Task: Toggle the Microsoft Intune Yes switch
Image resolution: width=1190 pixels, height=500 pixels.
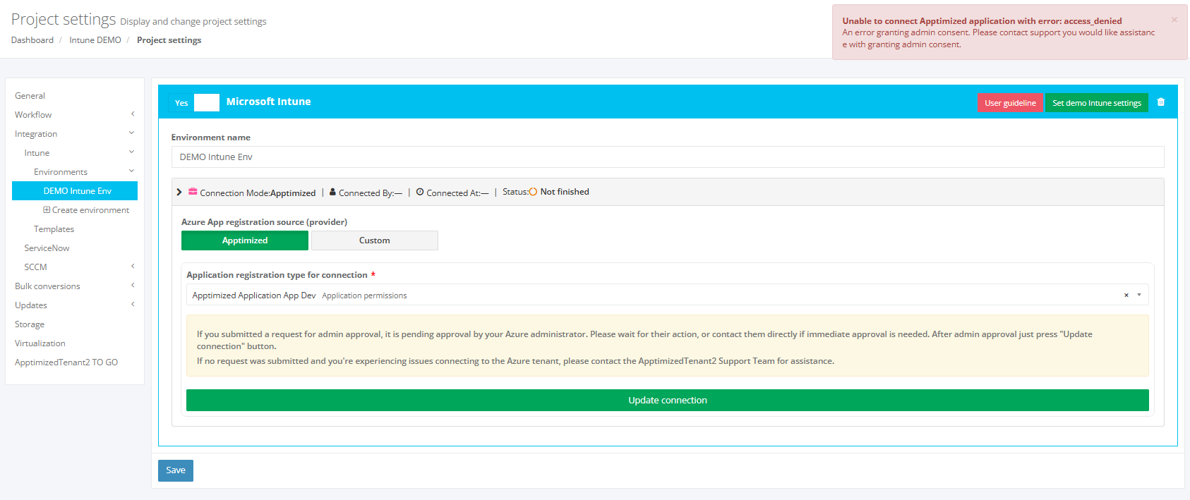Action: 194,103
